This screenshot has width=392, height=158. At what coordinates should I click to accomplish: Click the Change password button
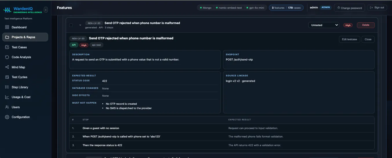(x=349, y=8)
